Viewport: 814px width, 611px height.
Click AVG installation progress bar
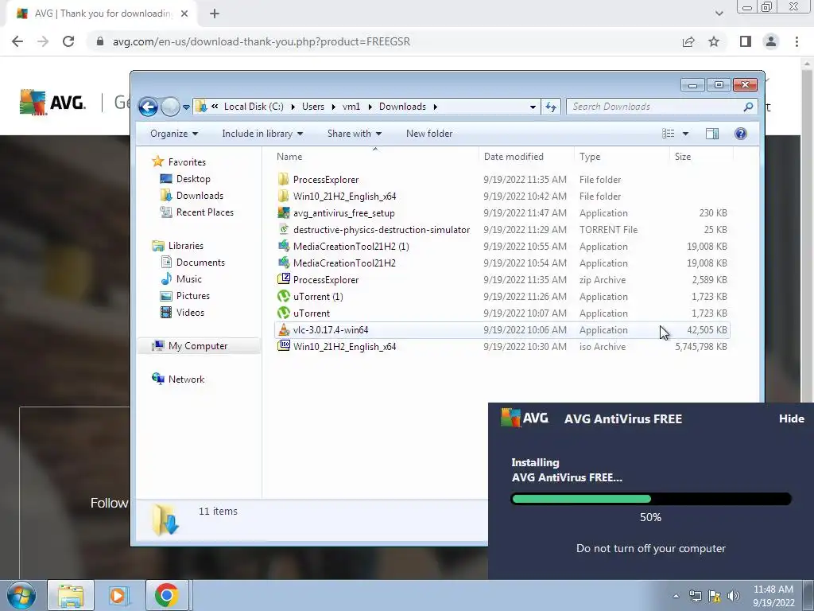coord(651,499)
